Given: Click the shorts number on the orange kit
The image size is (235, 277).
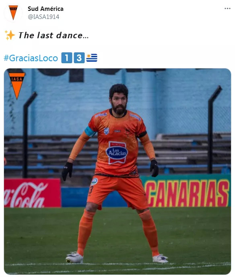Looking at the screenshot, I should [91, 190].
